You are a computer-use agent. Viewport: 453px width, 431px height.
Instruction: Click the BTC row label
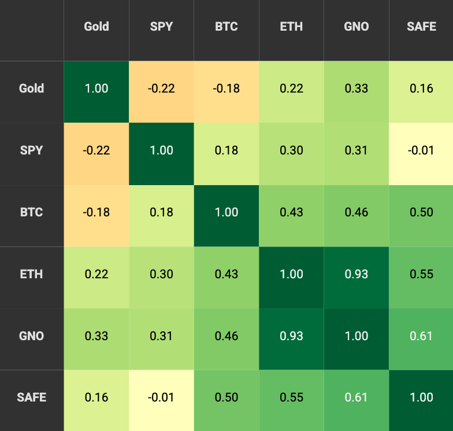(32, 212)
